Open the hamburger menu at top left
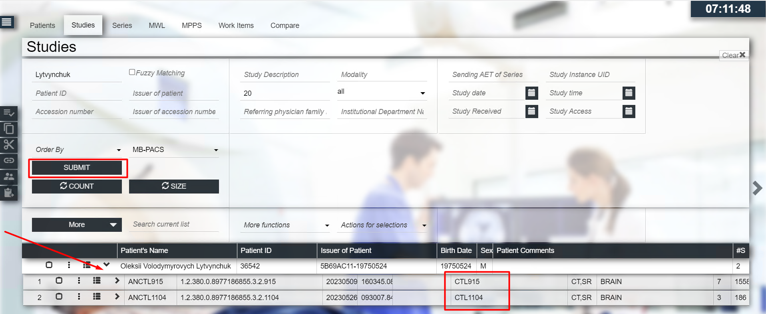Viewport: 766px width, 314px height. tap(7, 22)
